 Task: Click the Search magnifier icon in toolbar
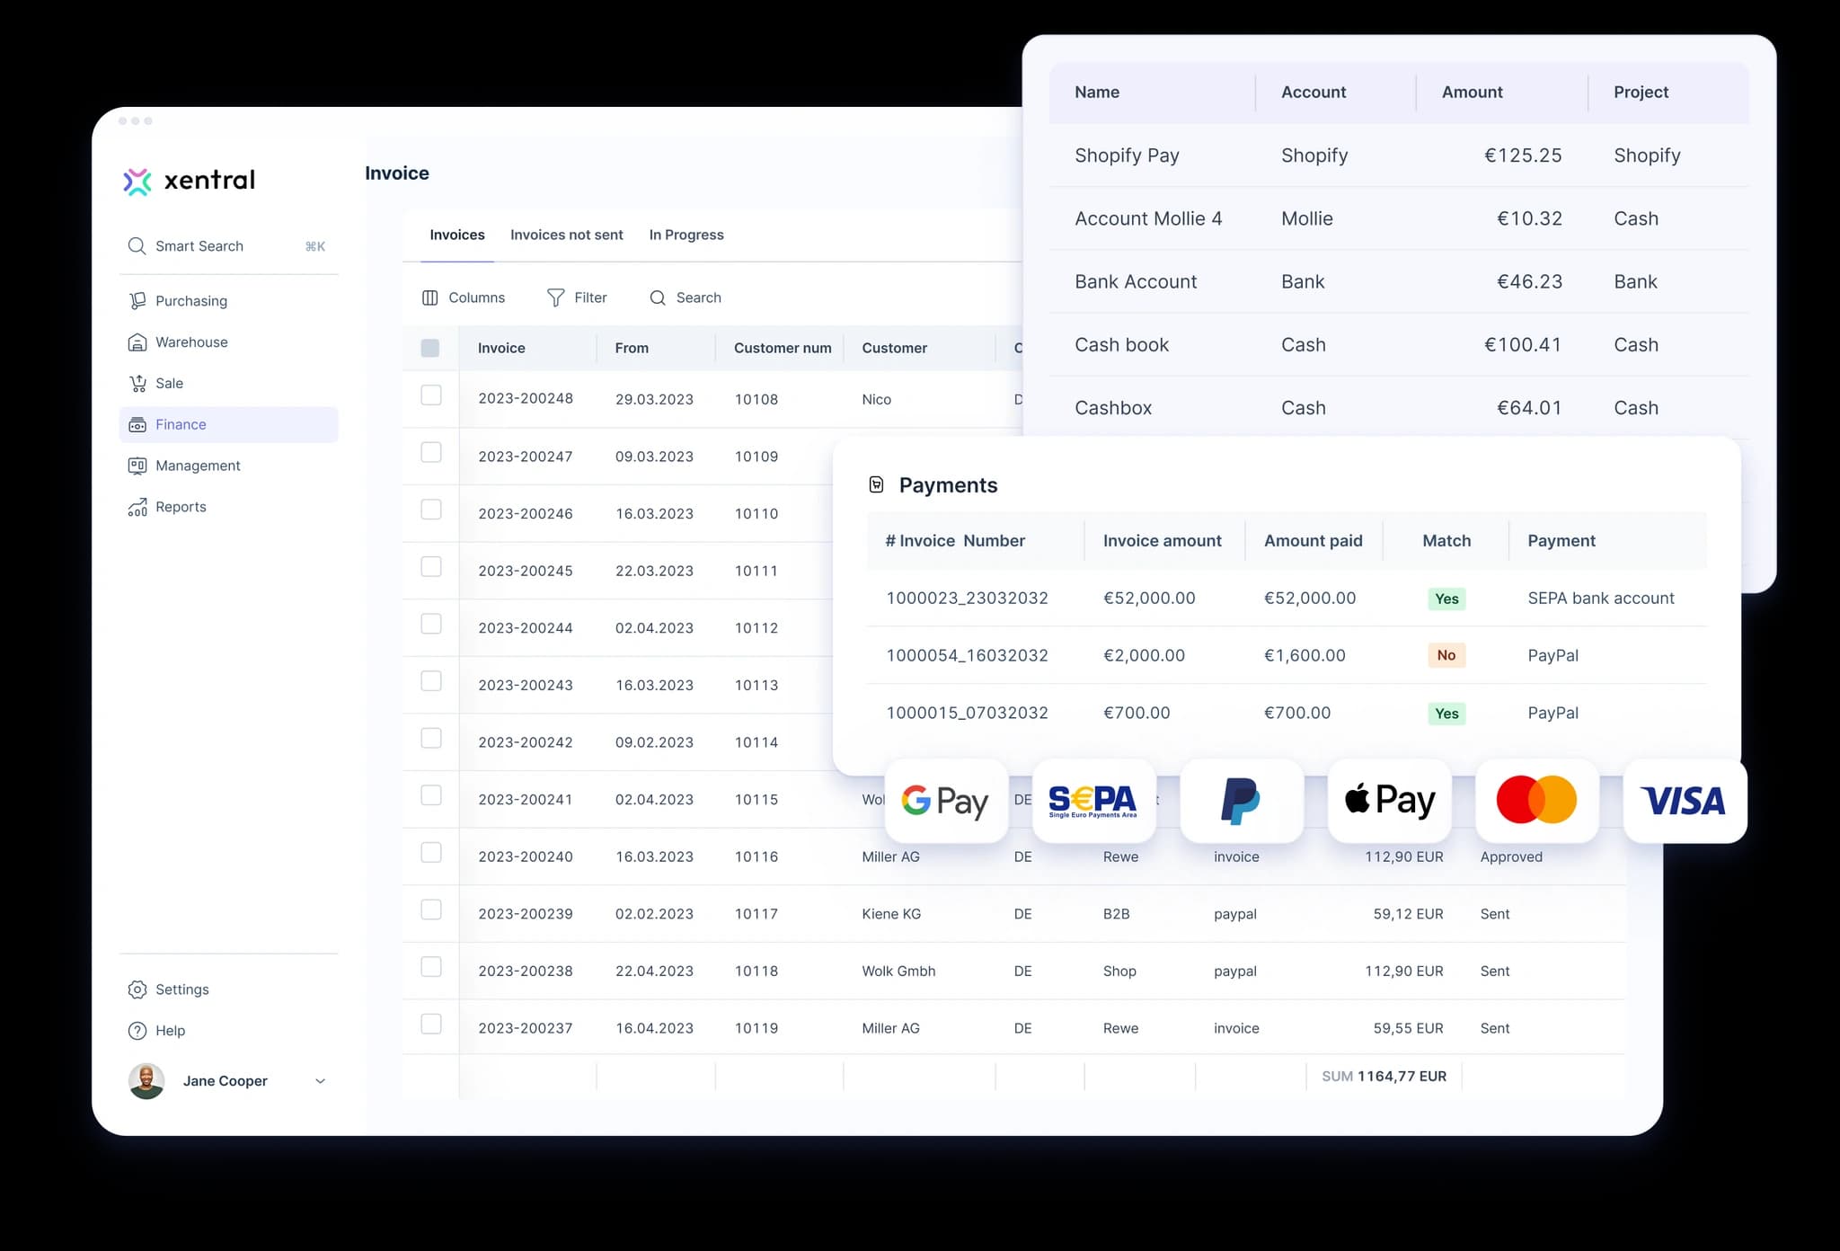[x=658, y=297]
